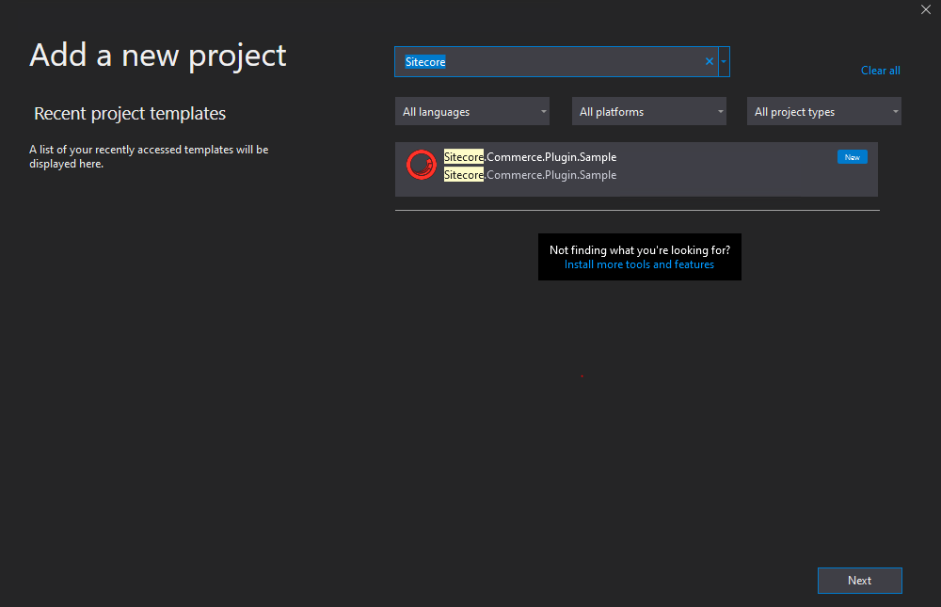Viewport: 941px width, 607px height.
Task: Select the Sitecore.Commerce.Plugin.Sample template title
Action: [x=530, y=157]
